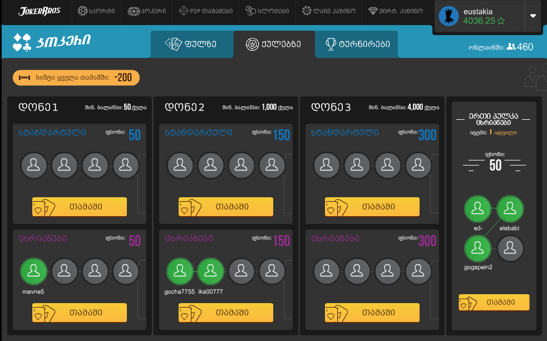The width and height of the screenshot is (547, 341).
Task: Open P2P თამაშები in top nav
Action: [x=205, y=11]
